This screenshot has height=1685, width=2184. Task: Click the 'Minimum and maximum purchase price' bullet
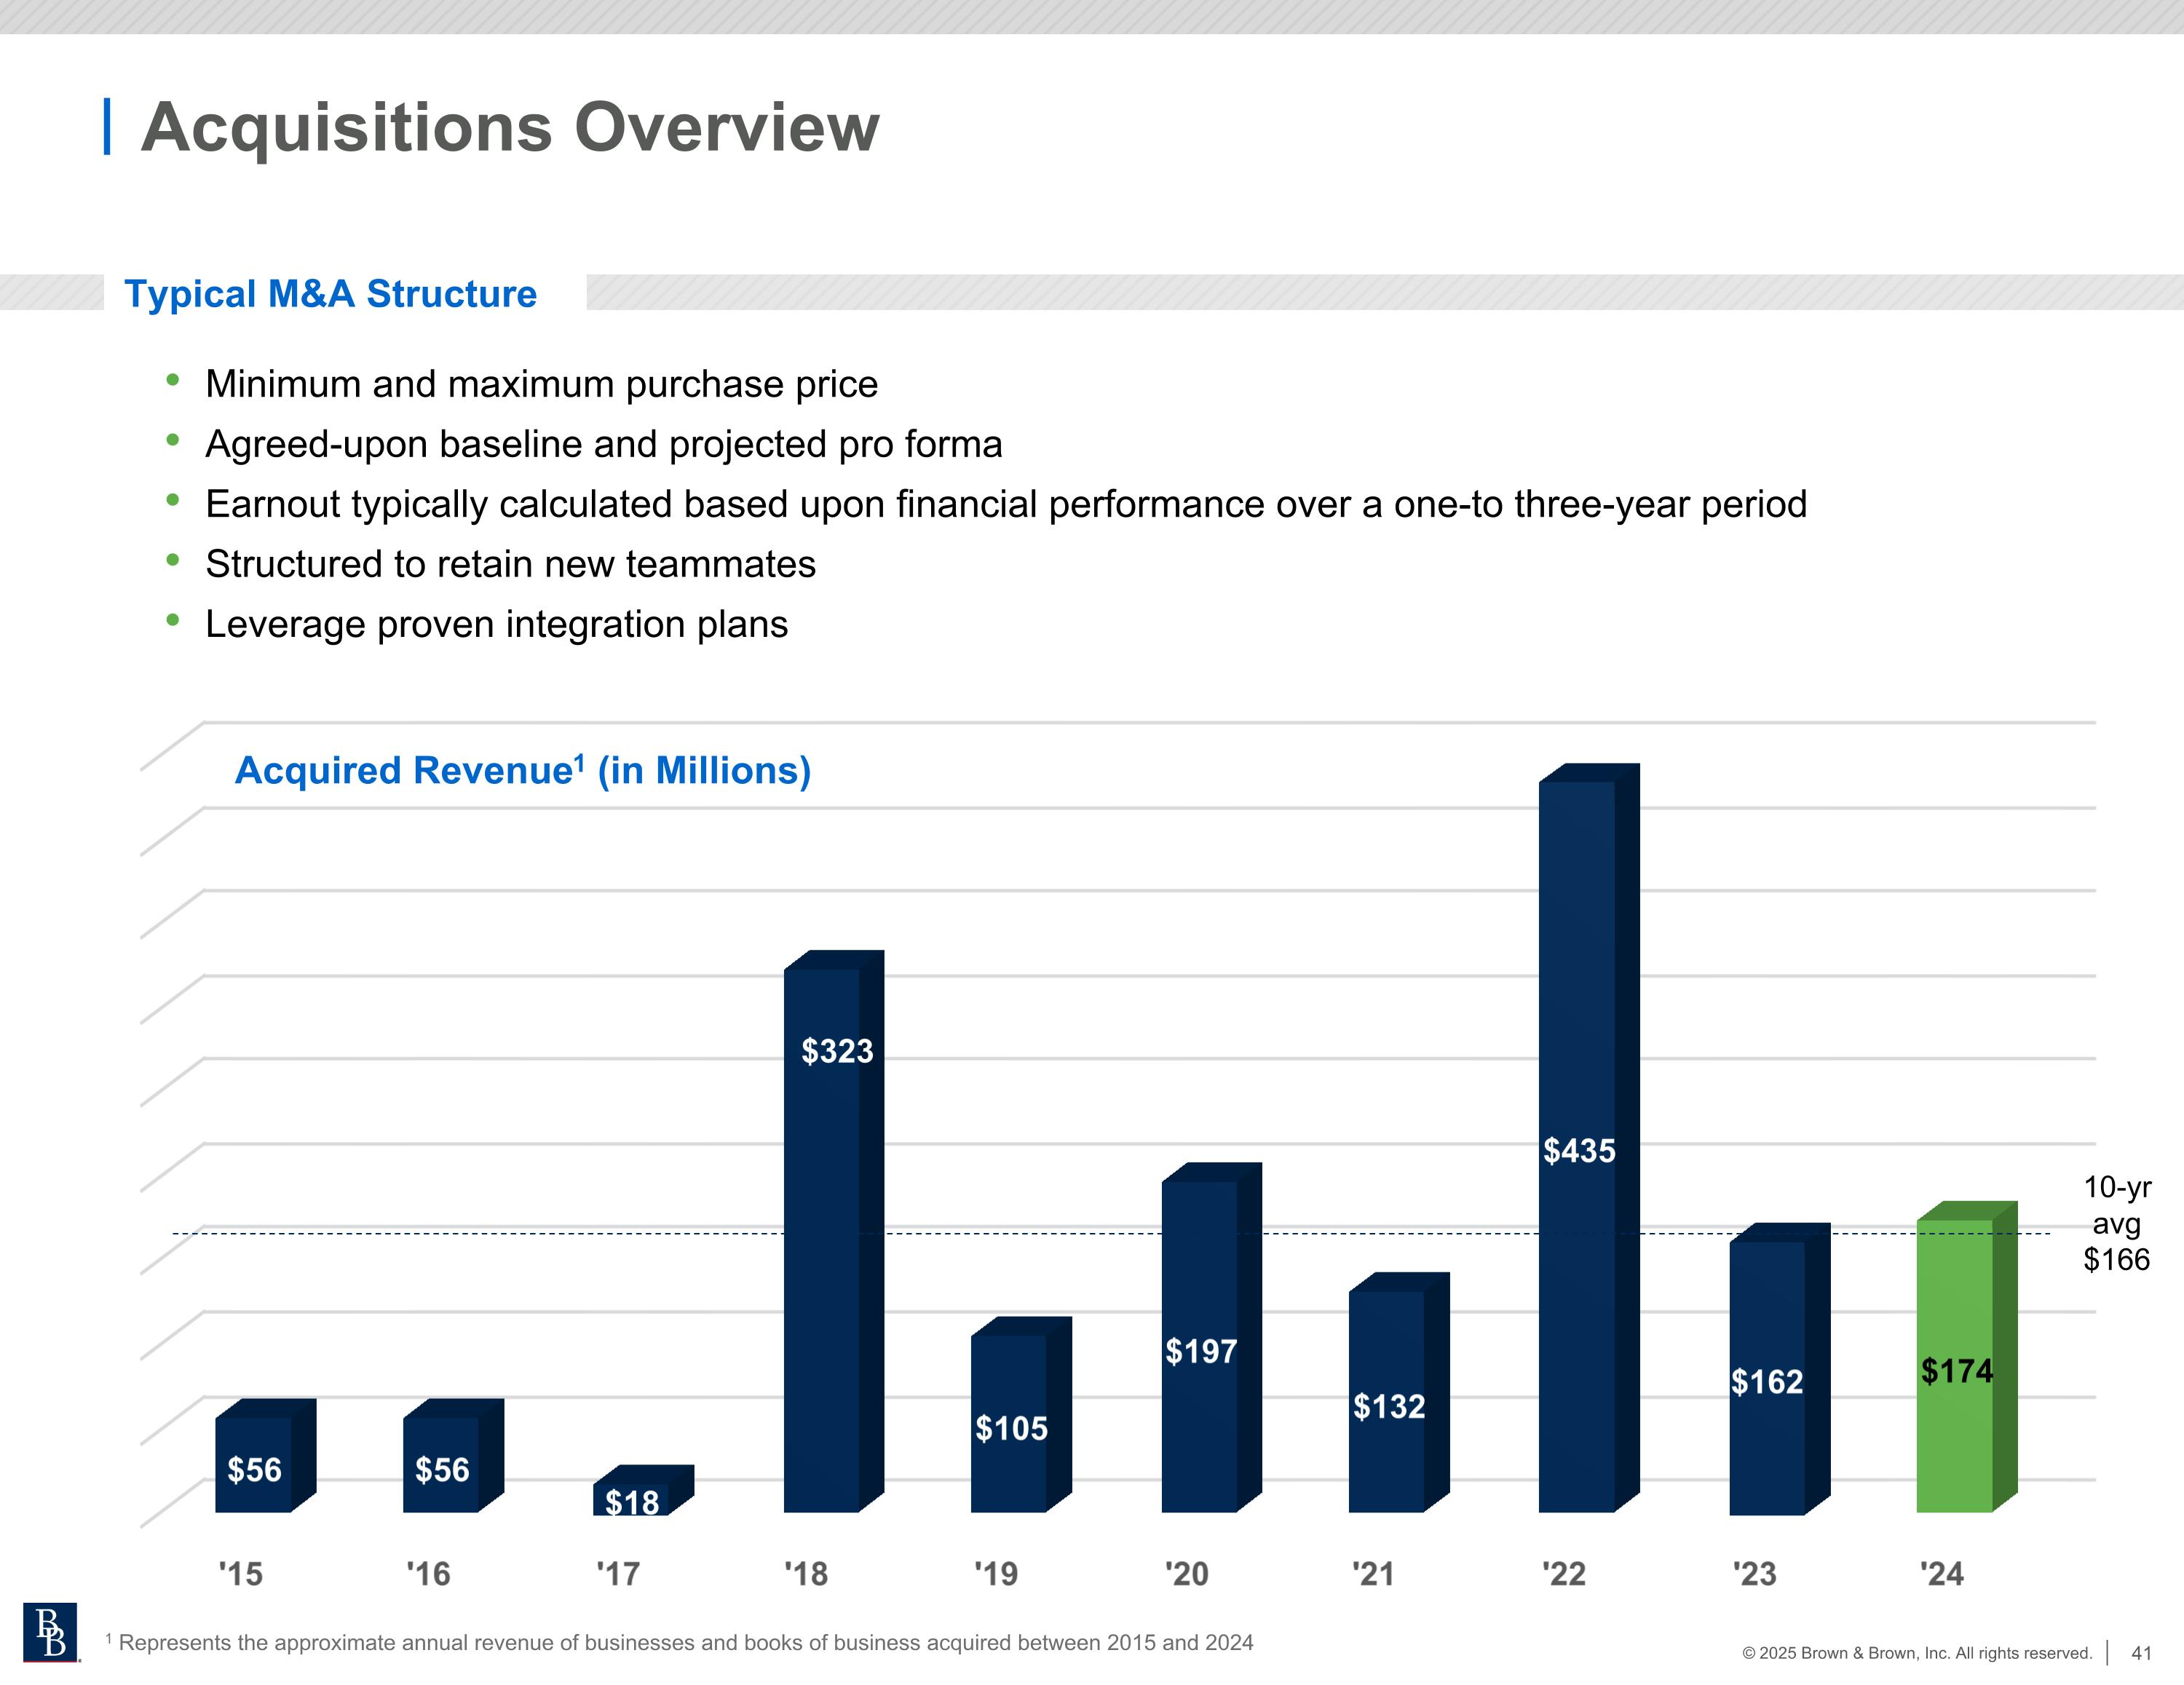[541, 384]
